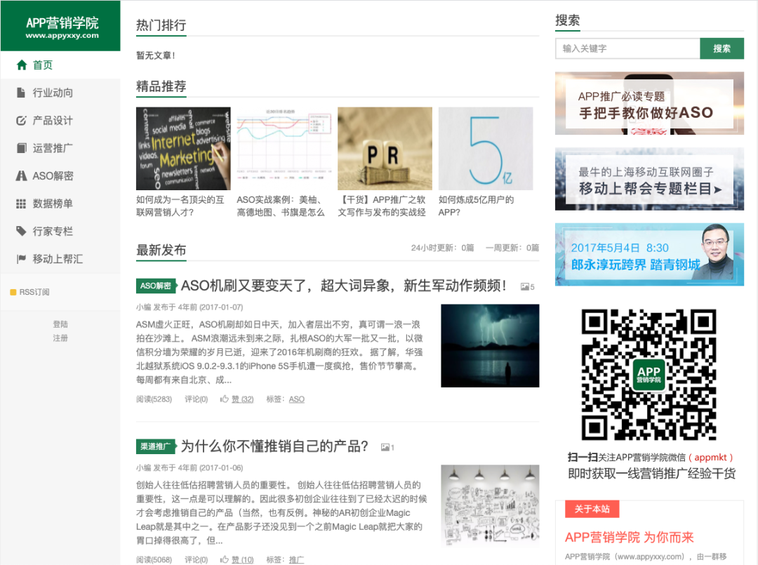Open article ASO实战案例：美柚、高德地图
This screenshot has height=565, width=758.
281,206
